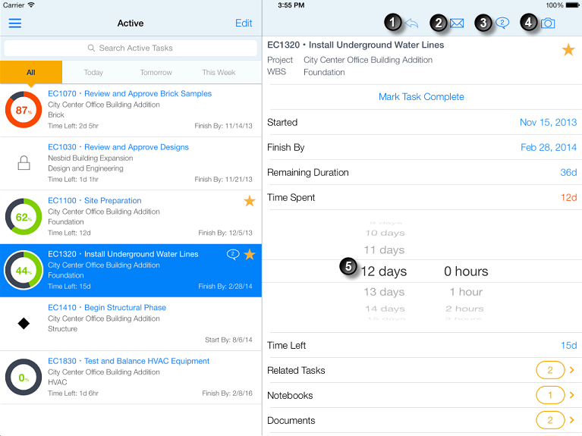Open the hamburger menu icon
Image resolution: width=582 pixels, height=436 pixels.
(x=15, y=23)
